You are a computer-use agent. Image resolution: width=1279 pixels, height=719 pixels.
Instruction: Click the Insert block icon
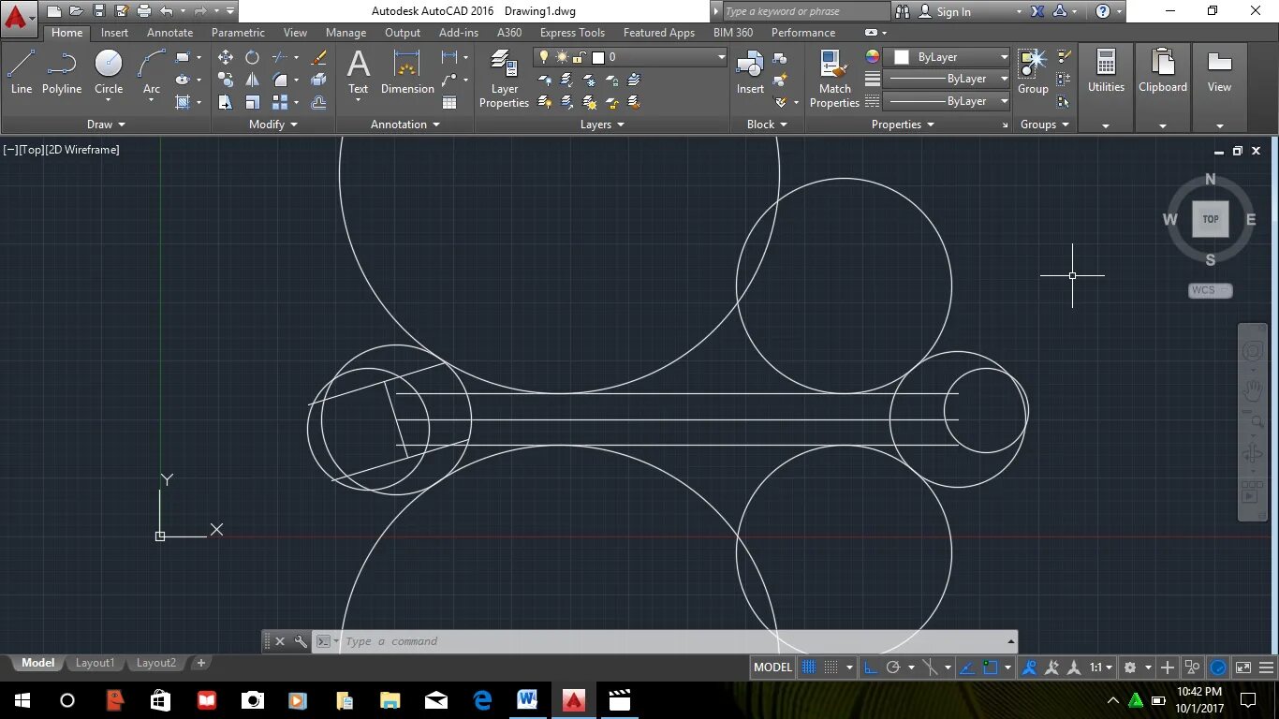(x=750, y=72)
